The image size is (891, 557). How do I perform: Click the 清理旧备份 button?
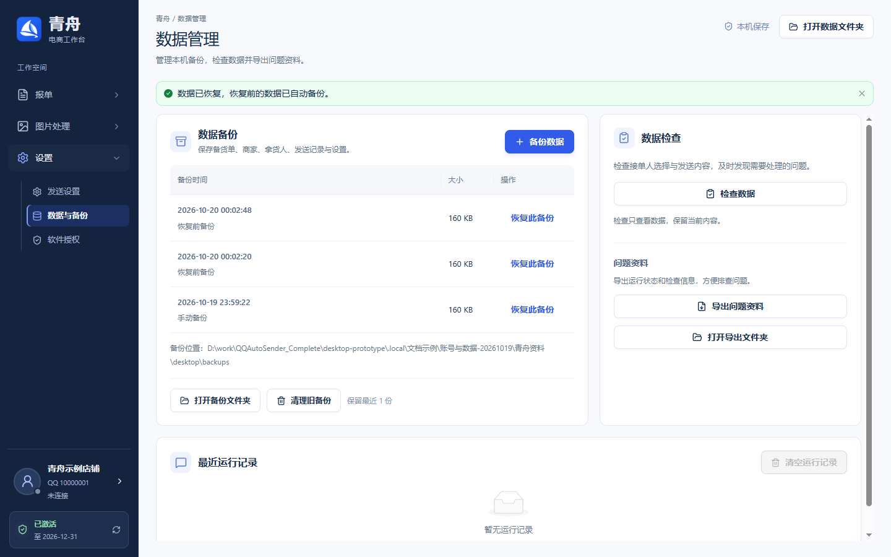pyautogui.click(x=304, y=400)
